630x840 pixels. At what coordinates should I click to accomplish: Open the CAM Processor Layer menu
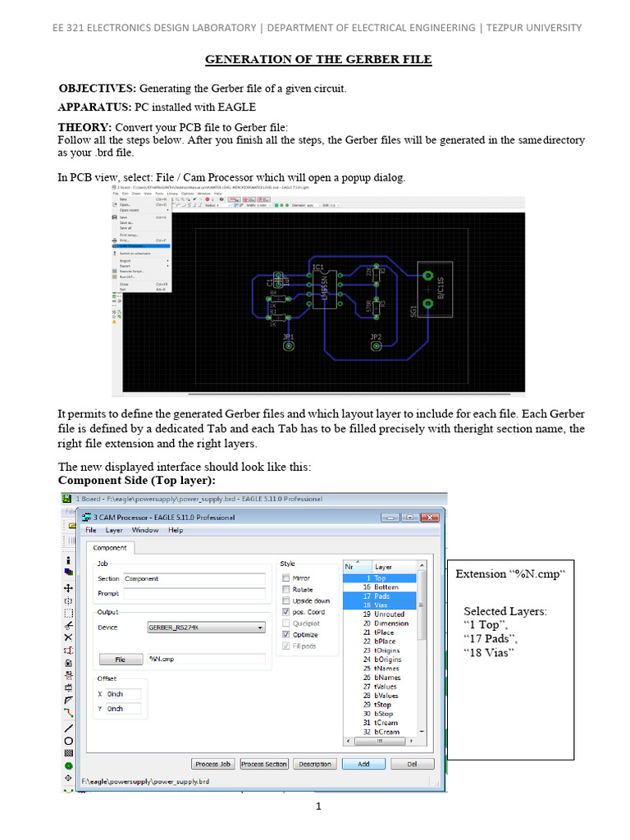pos(114,530)
